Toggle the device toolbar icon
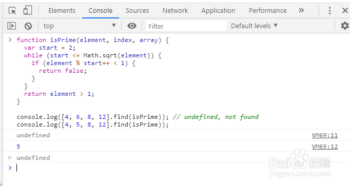The image size is (350, 186). 28,10
